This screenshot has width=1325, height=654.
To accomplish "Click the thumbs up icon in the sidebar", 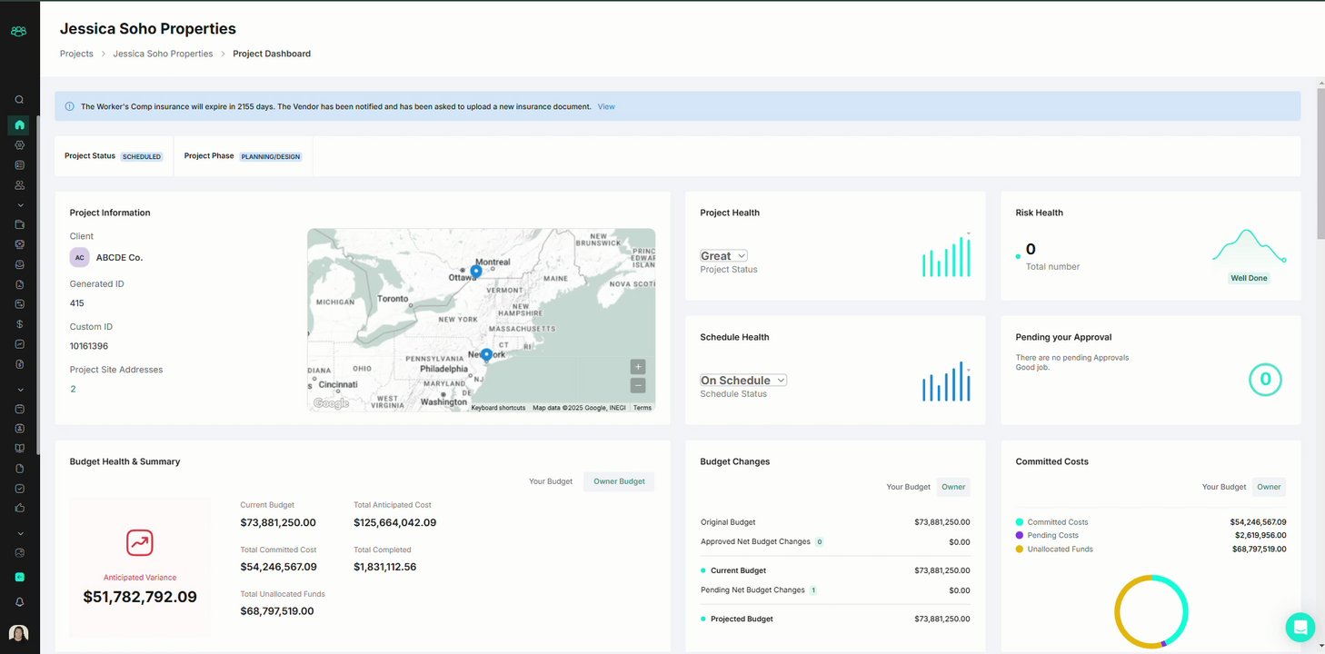I will click(19, 508).
